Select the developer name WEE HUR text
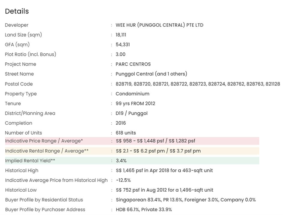The width and height of the screenshot is (283, 215). click(159, 25)
